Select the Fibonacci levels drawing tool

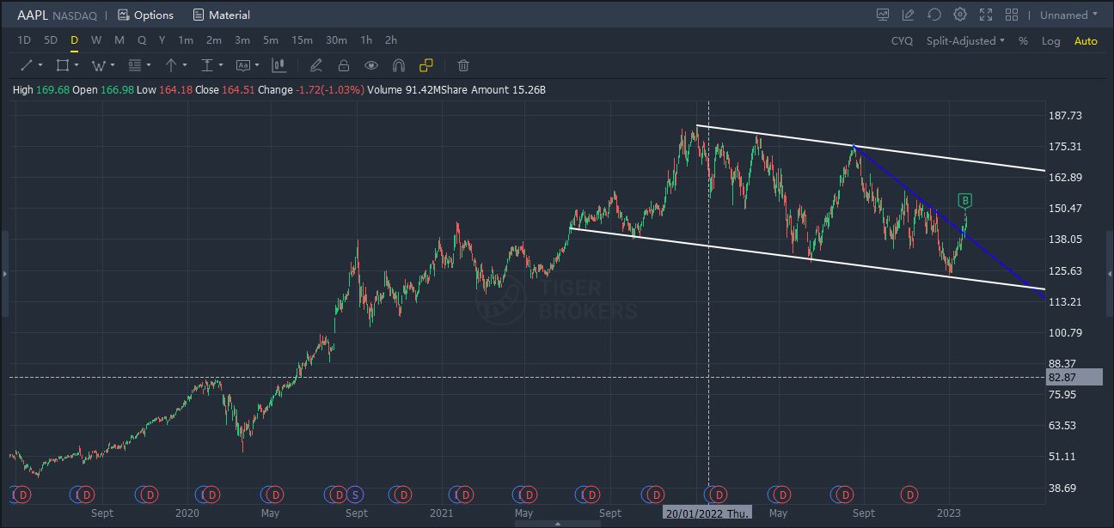pyautogui.click(x=134, y=65)
